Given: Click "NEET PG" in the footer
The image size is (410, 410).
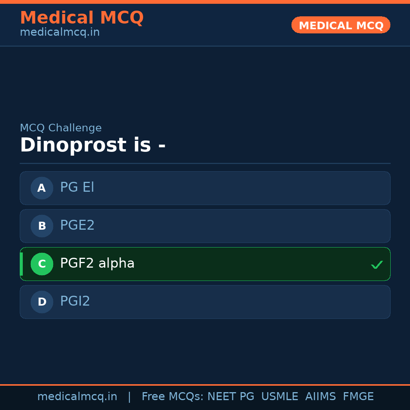Looking at the screenshot, I should tap(231, 397).
